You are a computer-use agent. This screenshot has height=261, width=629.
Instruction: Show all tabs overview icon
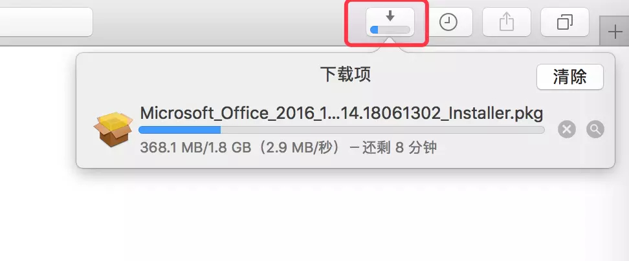(565, 22)
